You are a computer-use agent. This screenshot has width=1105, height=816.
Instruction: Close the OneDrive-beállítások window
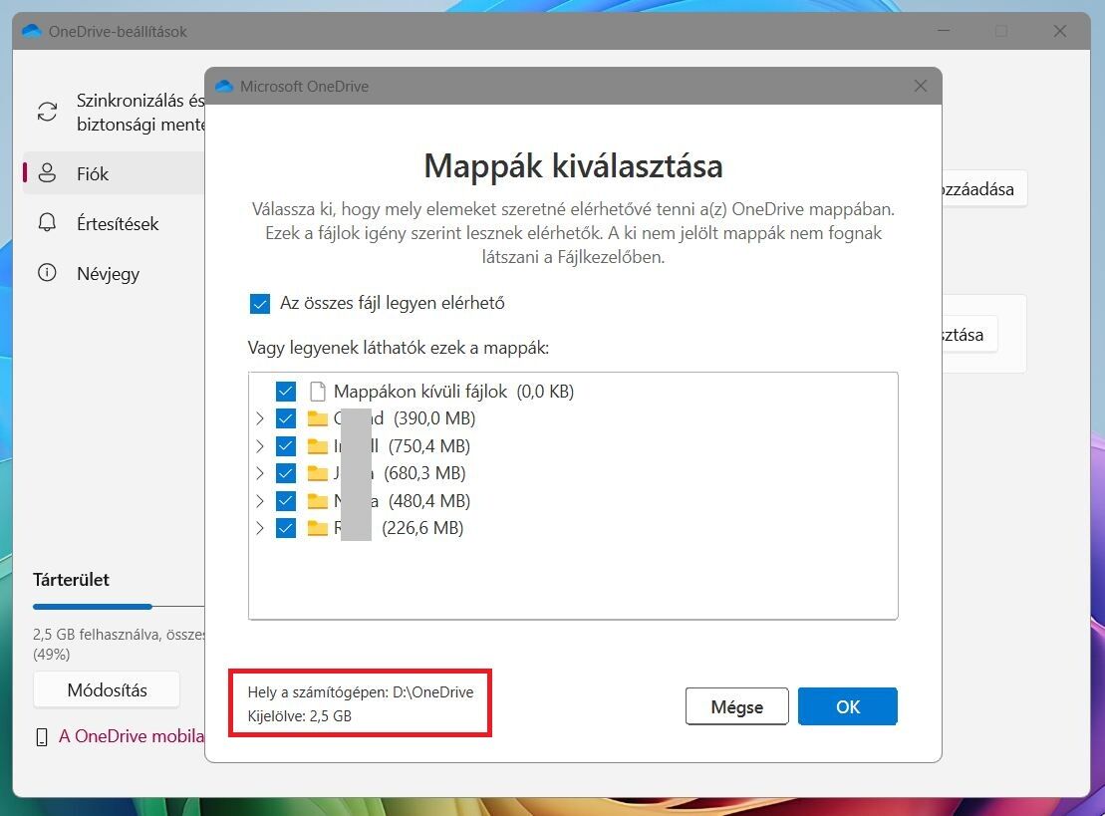coord(1059,31)
